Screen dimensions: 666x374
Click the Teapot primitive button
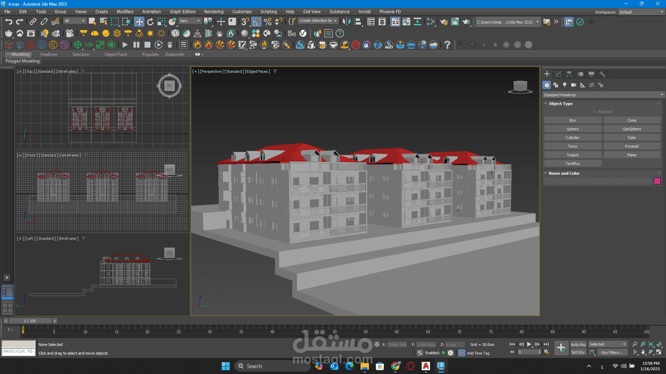pos(572,155)
